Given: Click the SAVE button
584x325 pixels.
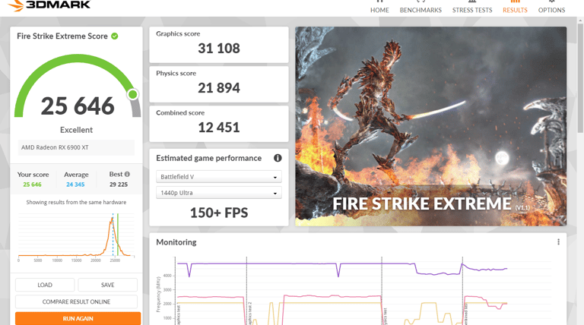Looking at the screenshot, I should pos(108,285).
